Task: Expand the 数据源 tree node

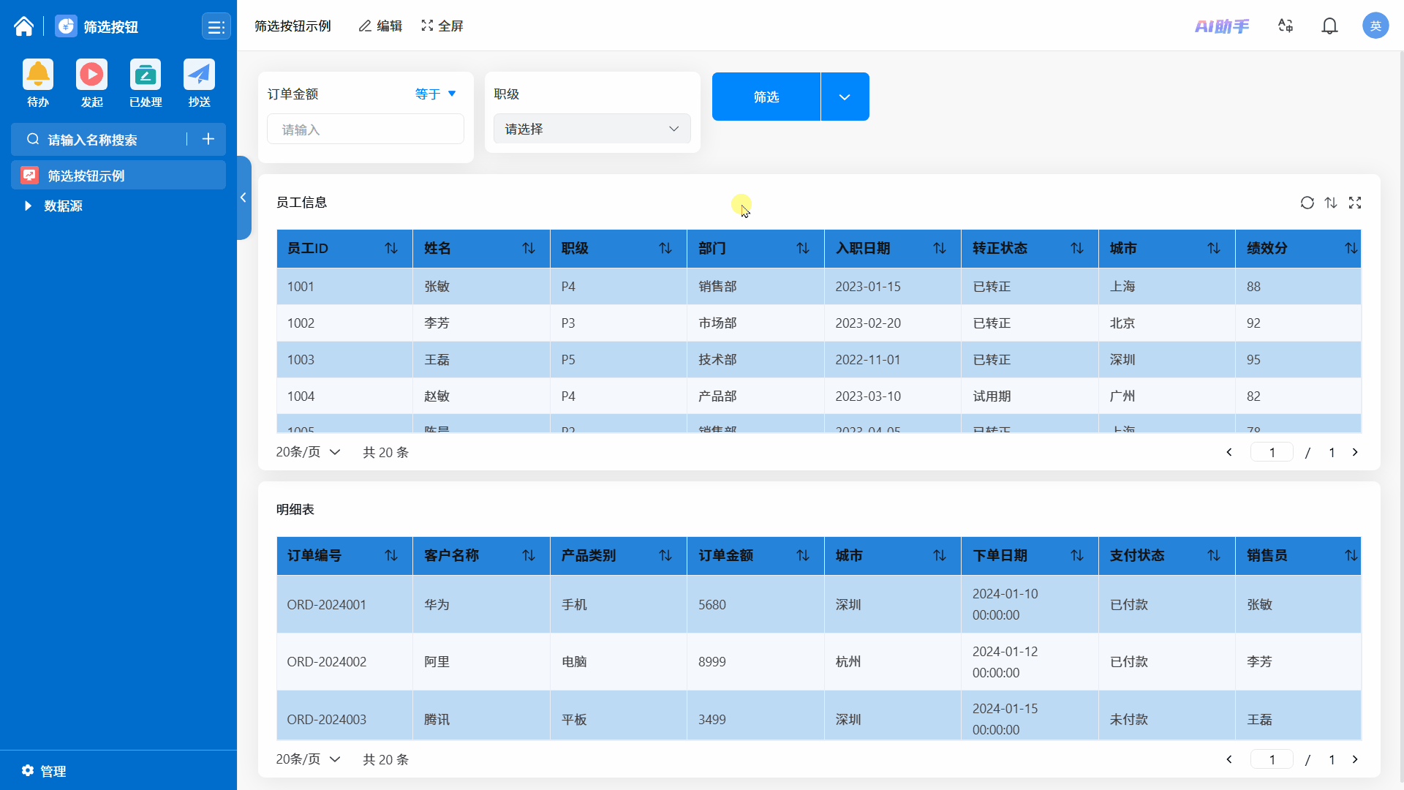Action: click(28, 206)
